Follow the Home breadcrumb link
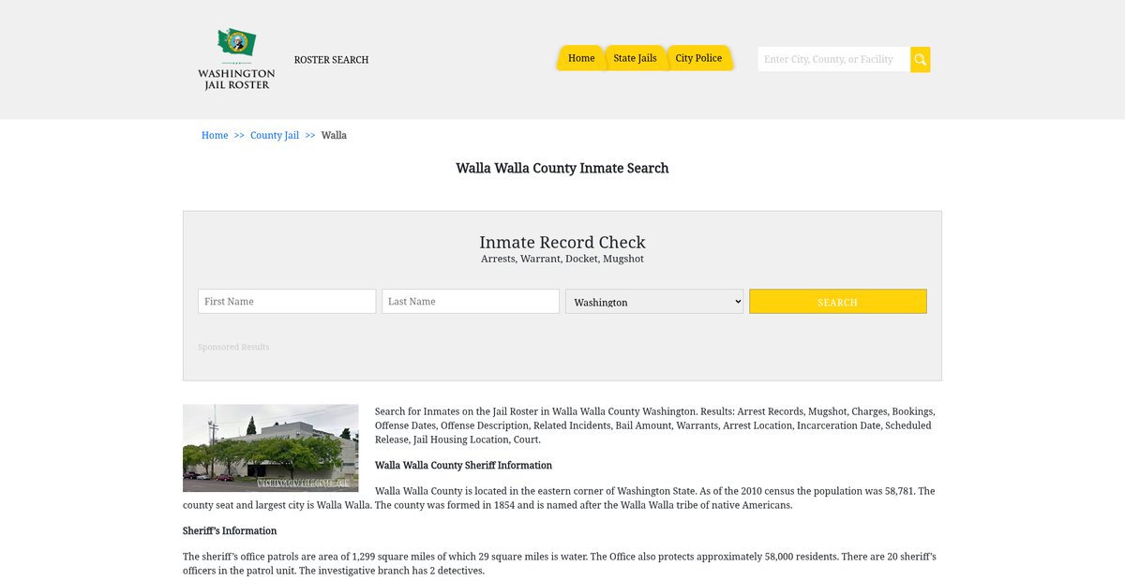 pos(215,135)
